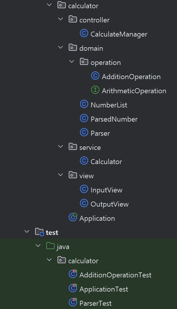The image size is (177, 309).
Task: Click the test module folder icon
Action: (39, 232)
